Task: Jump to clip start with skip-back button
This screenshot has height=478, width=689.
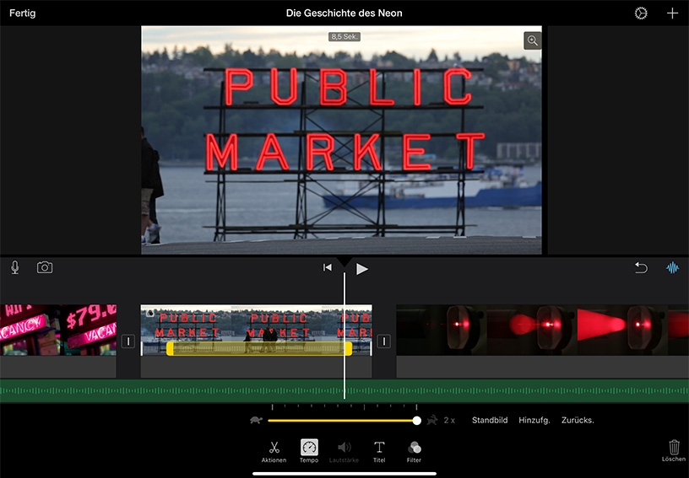Action: pyautogui.click(x=328, y=267)
